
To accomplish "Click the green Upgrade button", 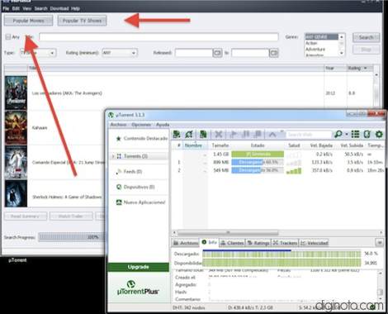I will 139,267.
